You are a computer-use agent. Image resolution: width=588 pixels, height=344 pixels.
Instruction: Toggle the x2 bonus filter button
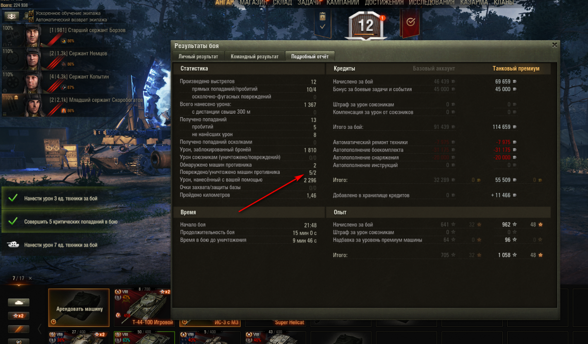coord(18,316)
